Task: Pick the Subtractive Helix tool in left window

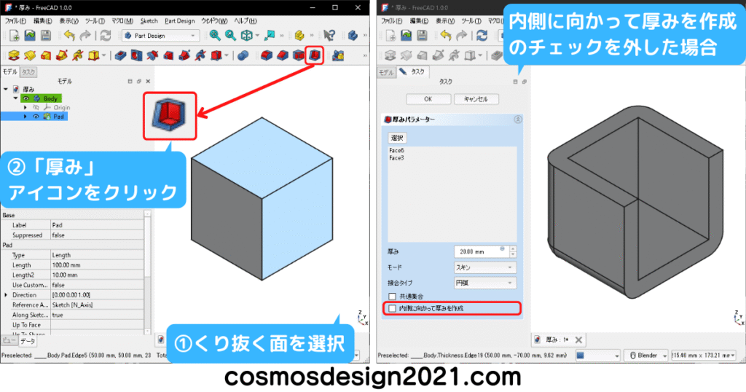Action: pyautogui.click(x=200, y=55)
